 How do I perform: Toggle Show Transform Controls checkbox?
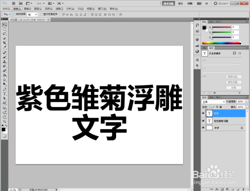(x=42, y=14)
